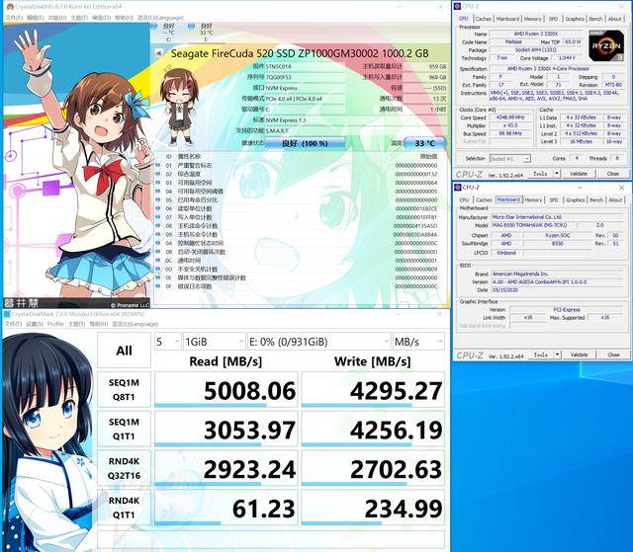Click the status circle of SMART attribute 09
633x552 pixels.
158,234
